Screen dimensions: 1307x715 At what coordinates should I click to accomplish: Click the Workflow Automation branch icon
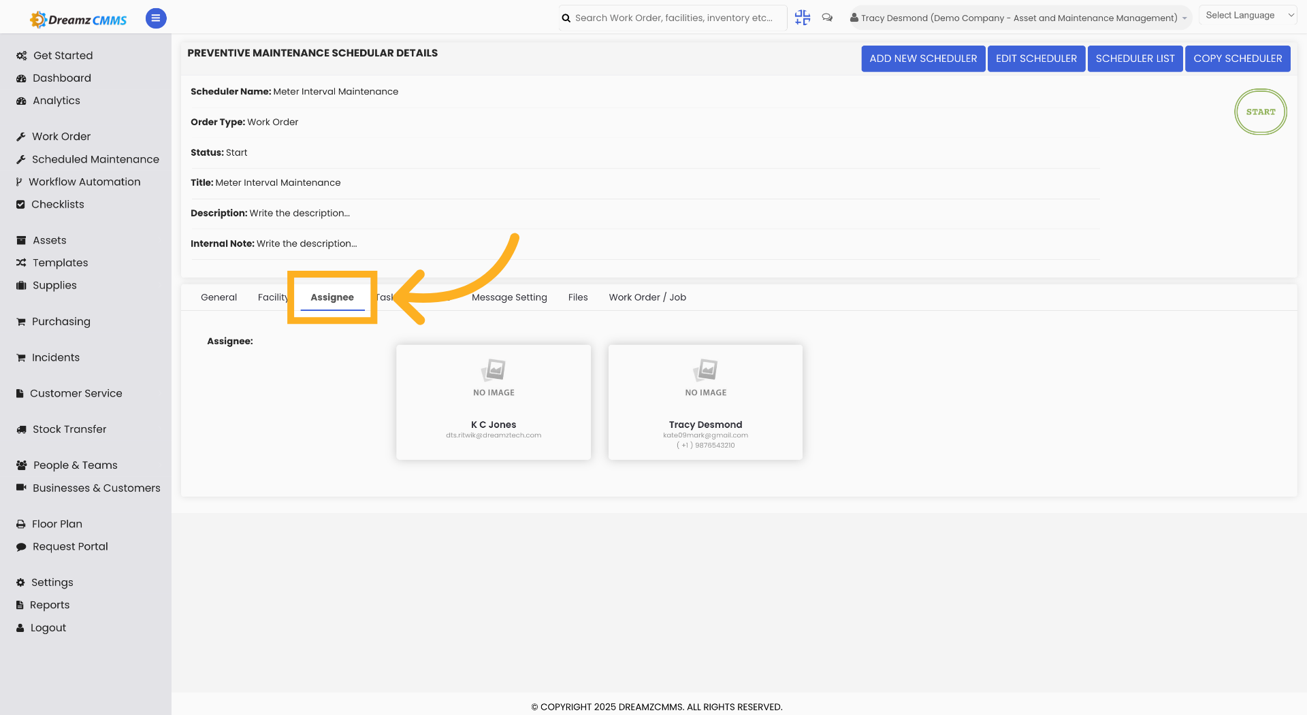19,182
